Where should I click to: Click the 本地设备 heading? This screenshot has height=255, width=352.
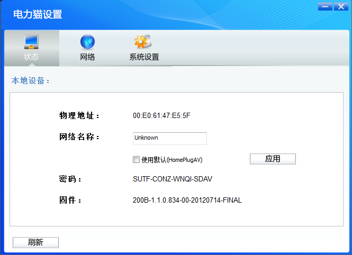tap(30, 80)
